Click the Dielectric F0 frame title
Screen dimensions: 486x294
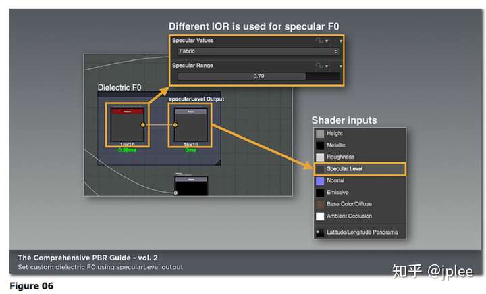click(119, 88)
